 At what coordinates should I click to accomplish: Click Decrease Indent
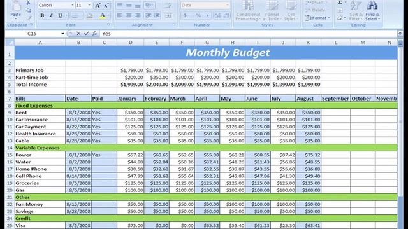(x=149, y=15)
